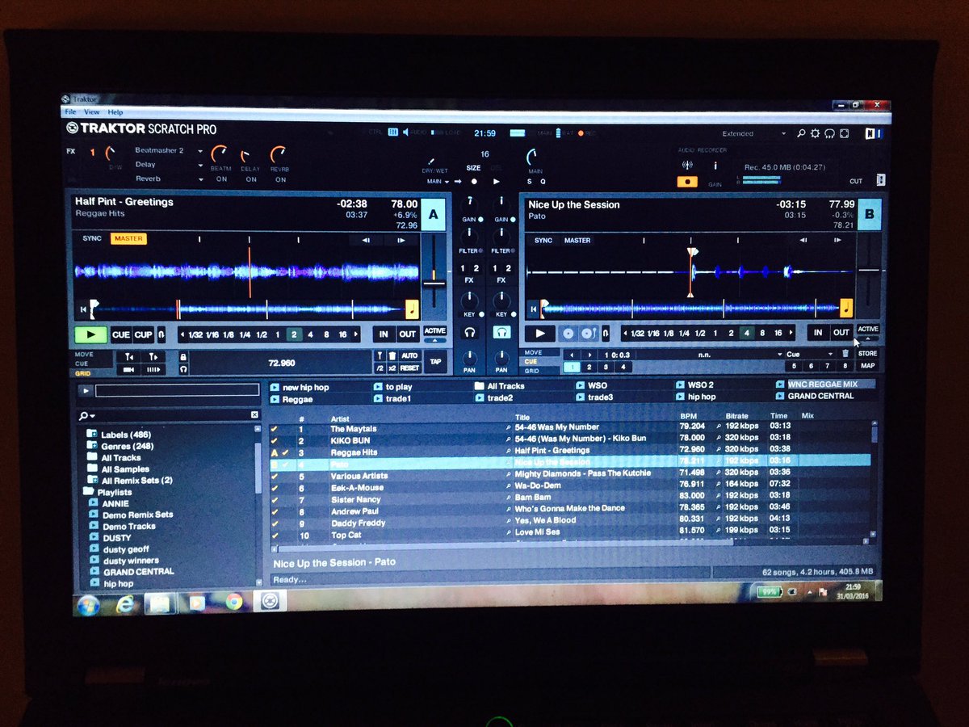Open Reverb effect dropdown
The image size is (969, 727).
[200, 179]
